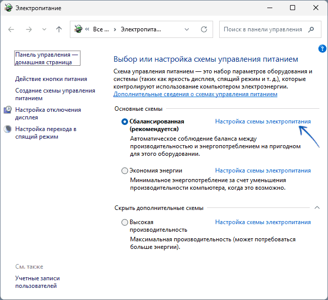The image size is (328, 300).
Task: Open the address bar history dropdown
Action: click(x=187, y=29)
